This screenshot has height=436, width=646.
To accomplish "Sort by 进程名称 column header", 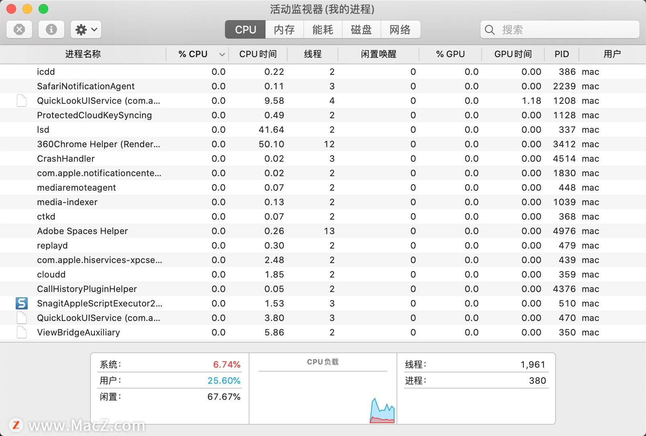I will pyautogui.click(x=83, y=54).
